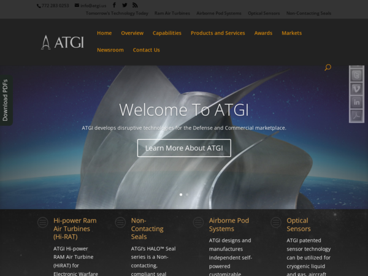Click the phone number 772 283 0253
The height and width of the screenshot is (276, 368).
[x=53, y=6]
